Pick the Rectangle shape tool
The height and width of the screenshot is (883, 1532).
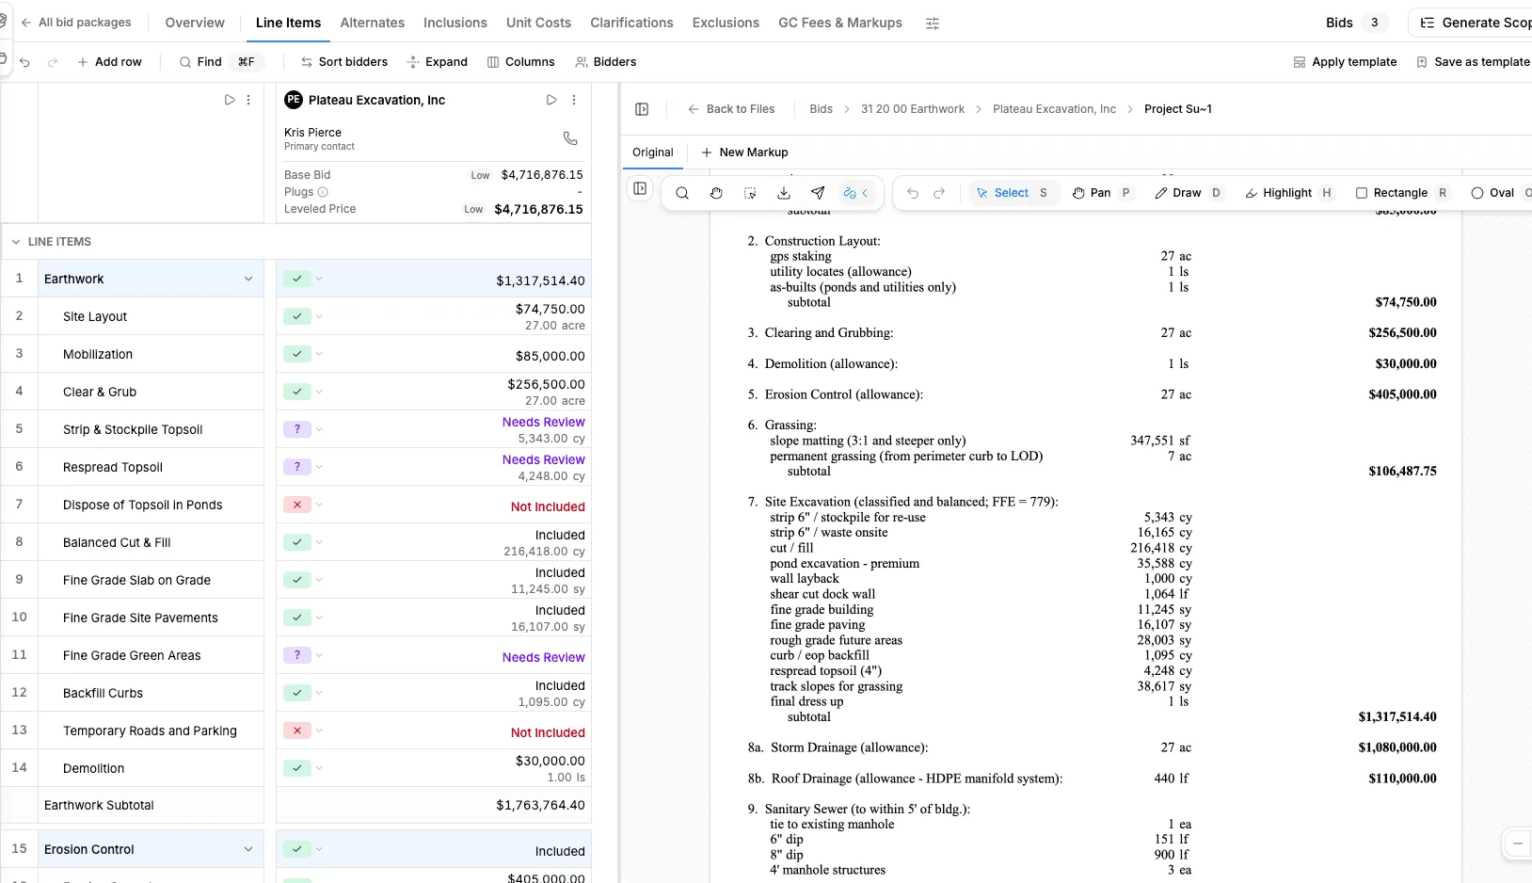coord(1401,193)
